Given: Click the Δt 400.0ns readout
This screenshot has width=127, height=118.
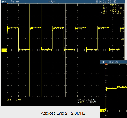Looking at the screenshot, I should (111, 11).
